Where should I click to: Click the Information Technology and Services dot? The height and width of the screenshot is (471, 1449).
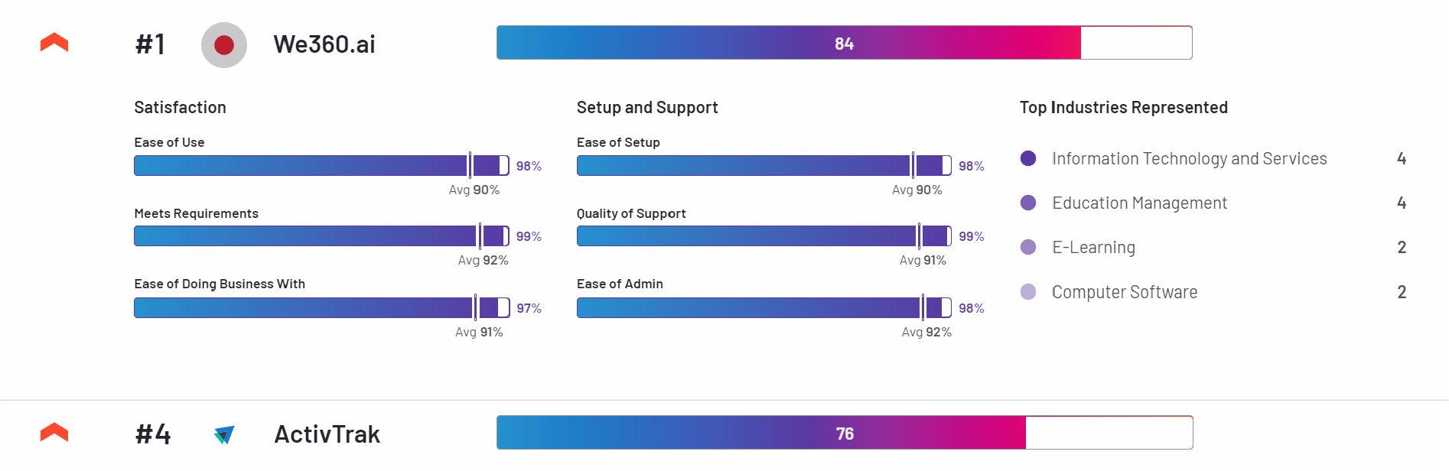coord(1028,158)
